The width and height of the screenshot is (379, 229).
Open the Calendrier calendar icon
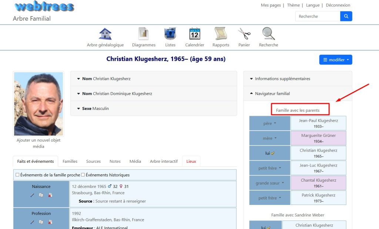point(195,34)
